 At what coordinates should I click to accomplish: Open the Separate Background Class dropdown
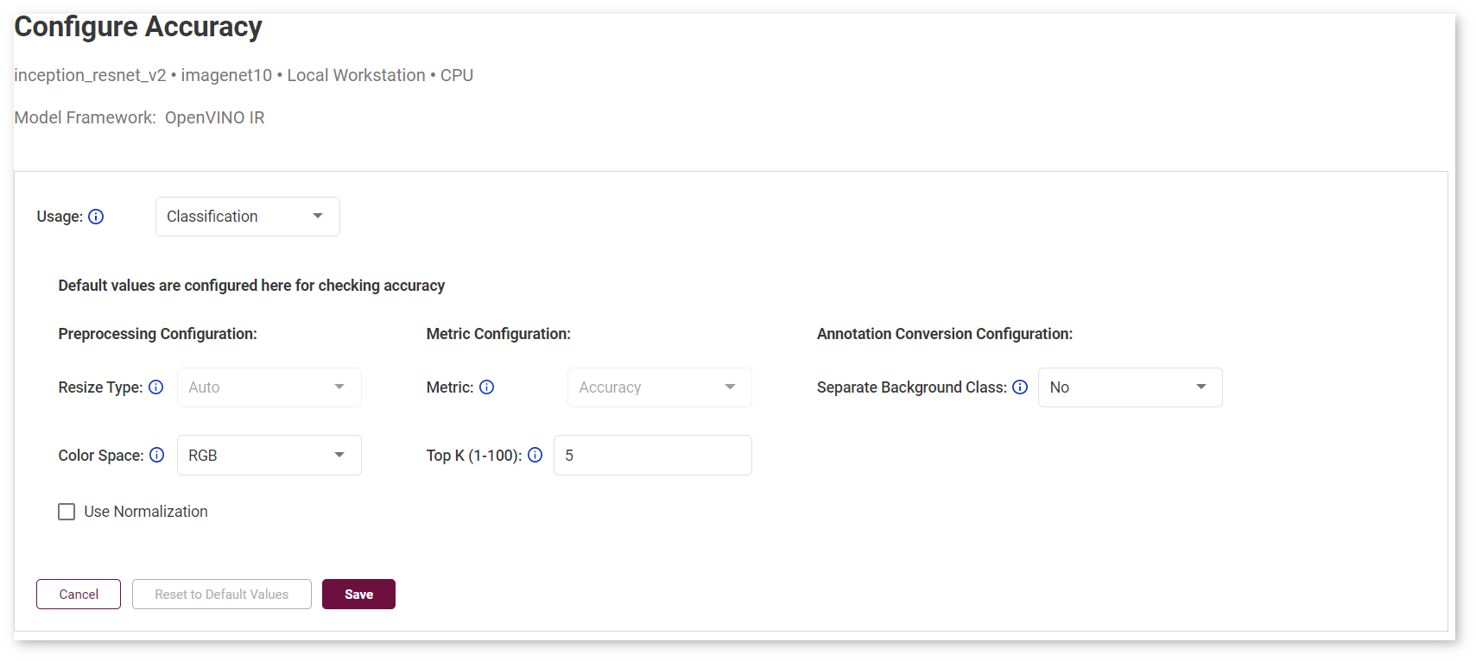pos(1131,387)
